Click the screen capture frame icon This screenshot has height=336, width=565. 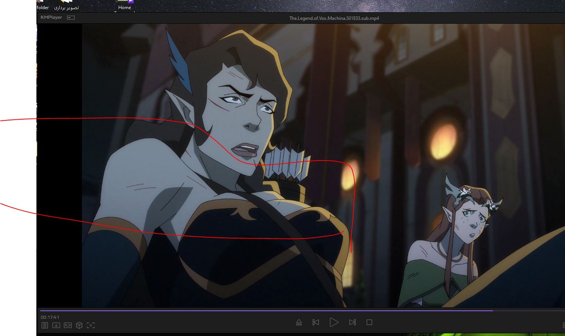point(91,325)
